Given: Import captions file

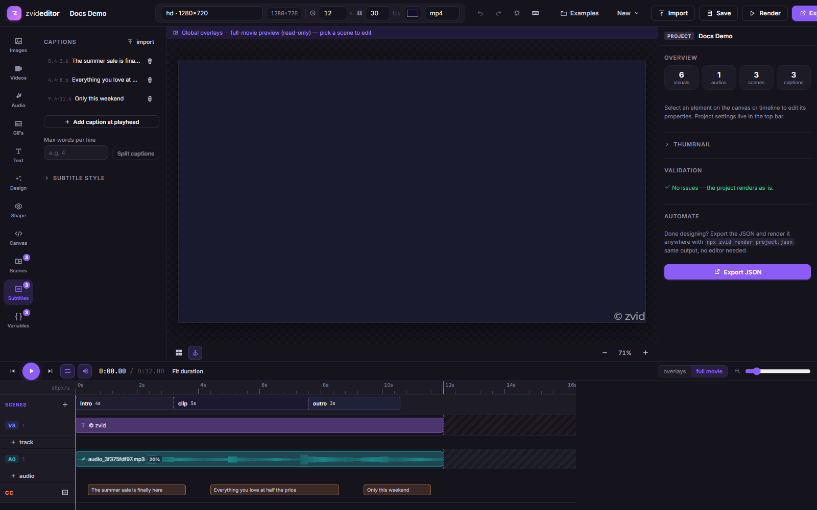Looking at the screenshot, I should pos(141,42).
